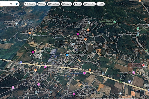
Task: Filter map by Pharmacies
Action: tap(89, 4)
